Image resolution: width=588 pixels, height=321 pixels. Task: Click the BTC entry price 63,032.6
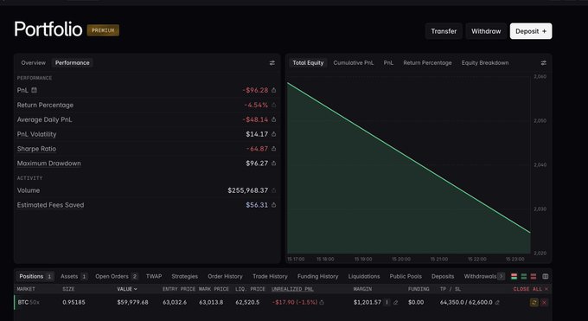pyautogui.click(x=175, y=302)
